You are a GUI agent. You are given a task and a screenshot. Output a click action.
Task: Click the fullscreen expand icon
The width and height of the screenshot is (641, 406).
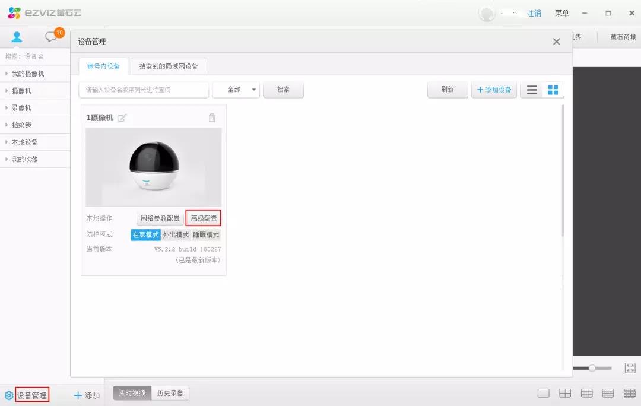pyautogui.click(x=630, y=368)
